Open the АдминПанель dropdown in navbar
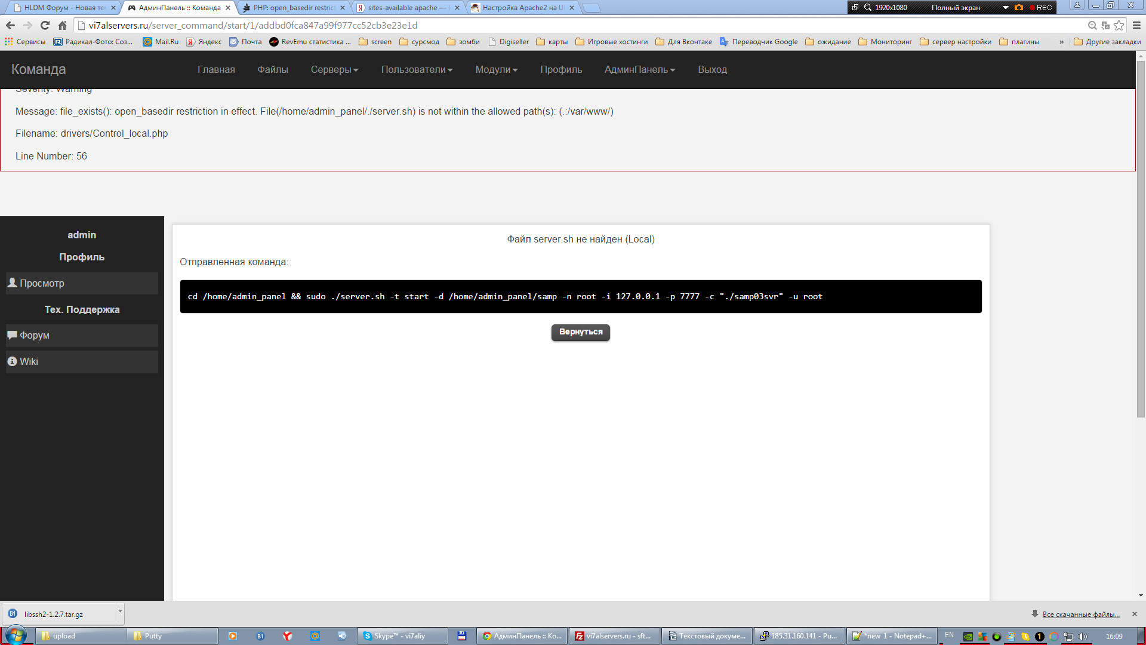 point(639,70)
